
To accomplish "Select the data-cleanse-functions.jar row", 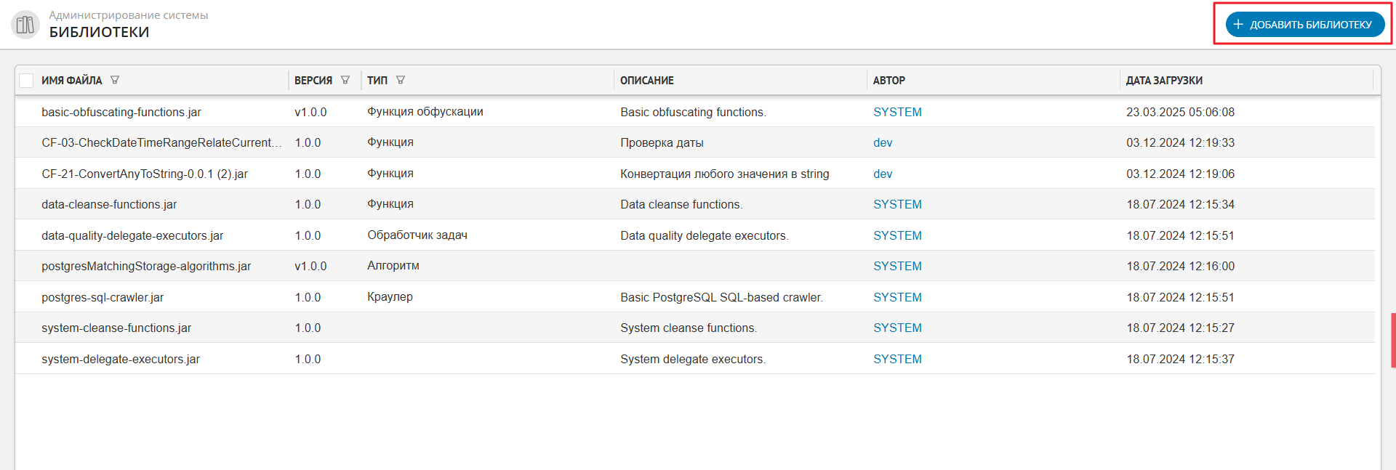I will 109,205.
